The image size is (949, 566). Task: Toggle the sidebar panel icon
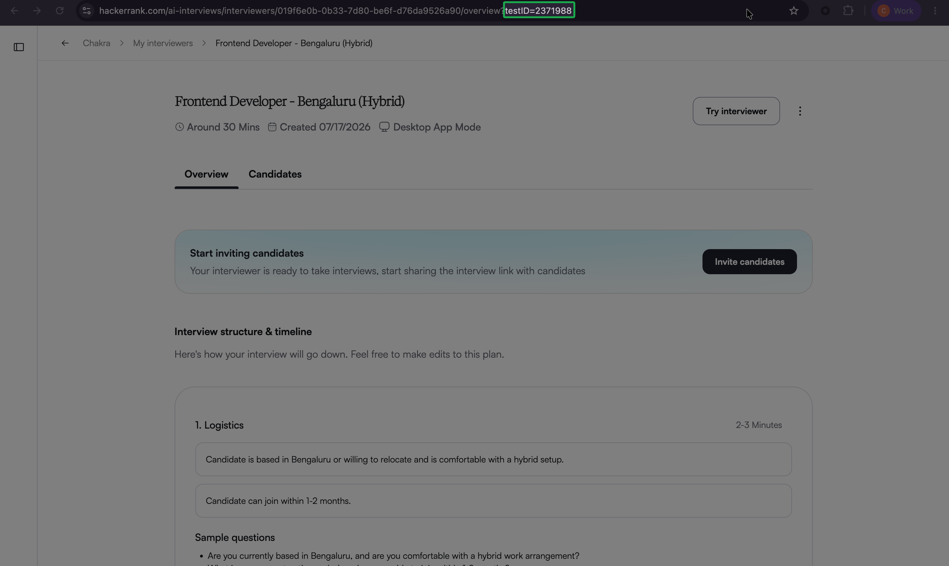(19, 47)
